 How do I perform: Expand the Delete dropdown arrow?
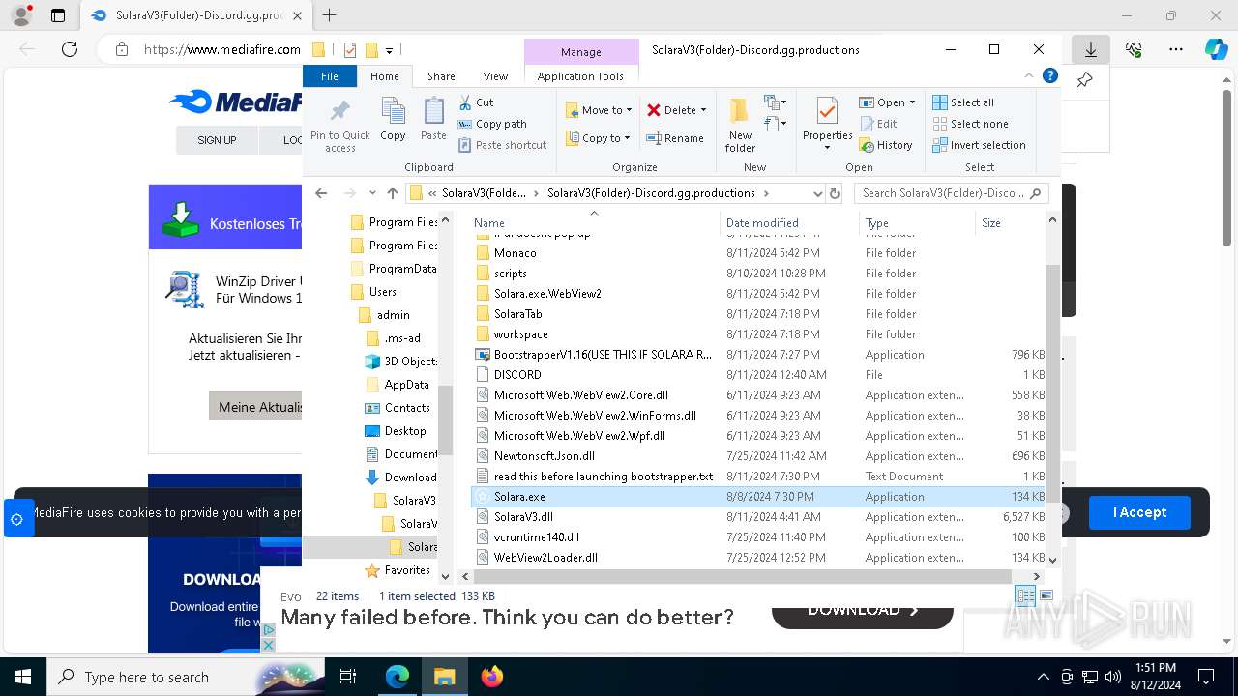coord(703,110)
